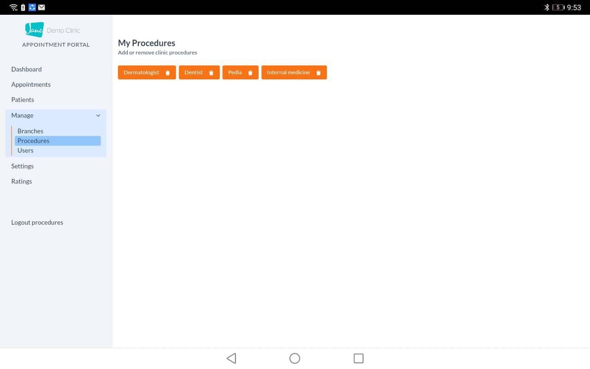Screen dimensions: 590x369
Task: Click the Internal medicine trash icon
Action: coord(319,73)
